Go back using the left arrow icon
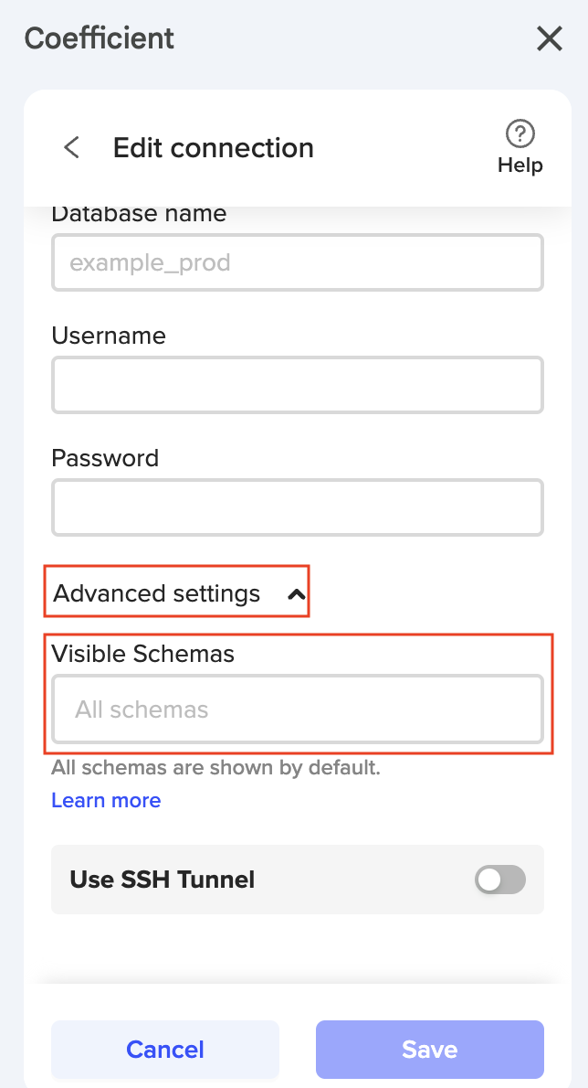This screenshot has height=1088, width=588. tap(71, 148)
